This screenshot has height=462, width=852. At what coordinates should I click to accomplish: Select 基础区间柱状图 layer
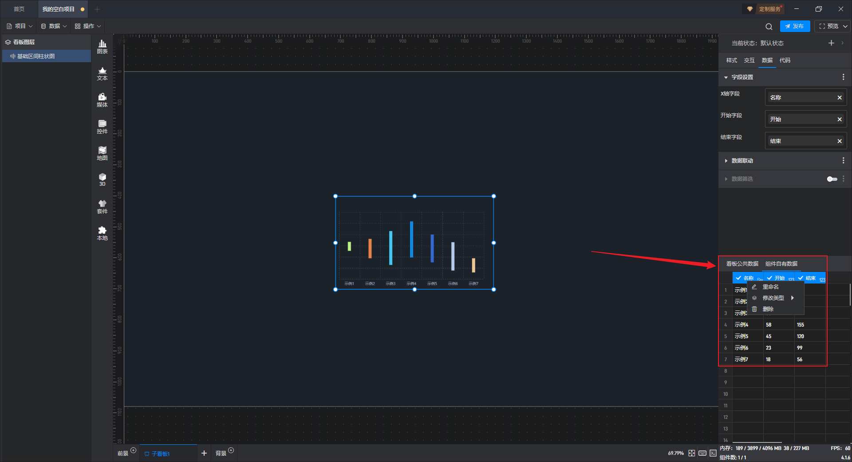46,56
